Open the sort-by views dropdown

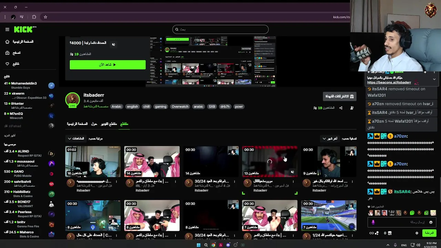(x=76, y=138)
